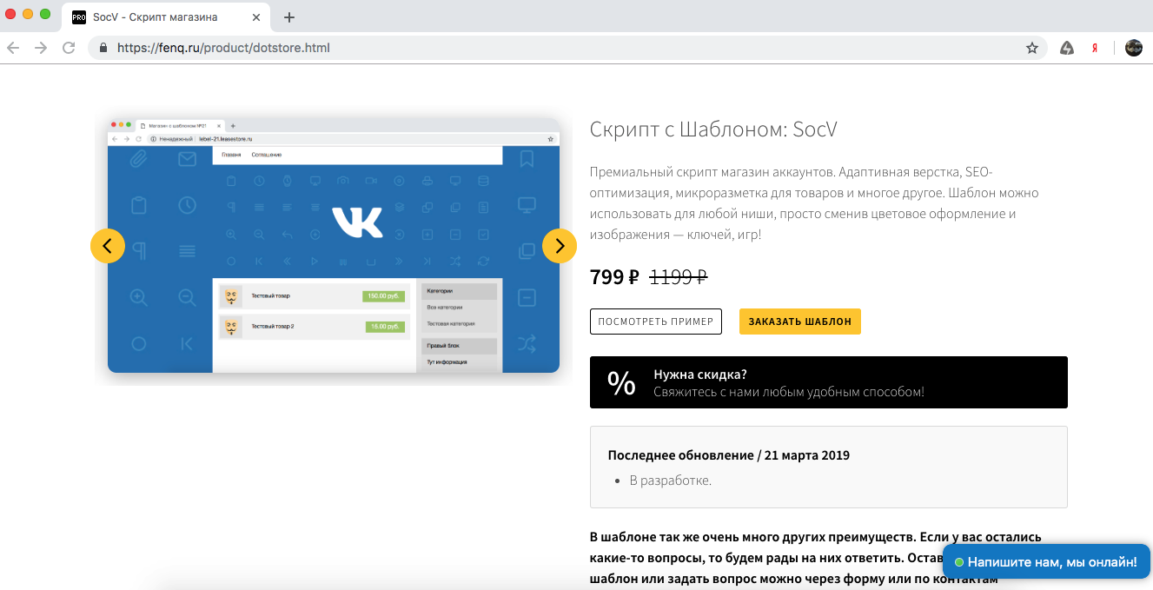The image size is (1153, 590).
Task: Click the Свяжитесь с нами любым удобным способом! text
Action: pyautogui.click(x=789, y=392)
